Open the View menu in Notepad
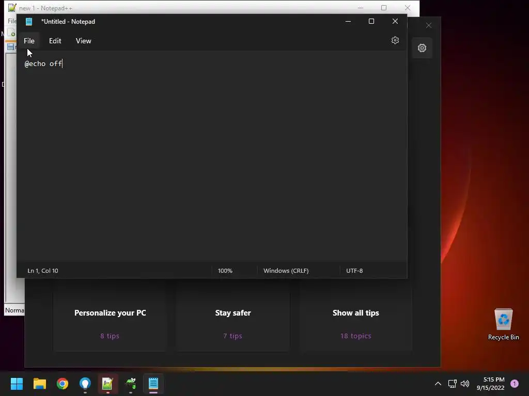Image resolution: width=529 pixels, height=396 pixels. (83, 41)
